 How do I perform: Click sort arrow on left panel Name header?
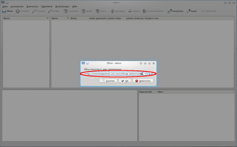pyautogui.click(x=47, y=18)
